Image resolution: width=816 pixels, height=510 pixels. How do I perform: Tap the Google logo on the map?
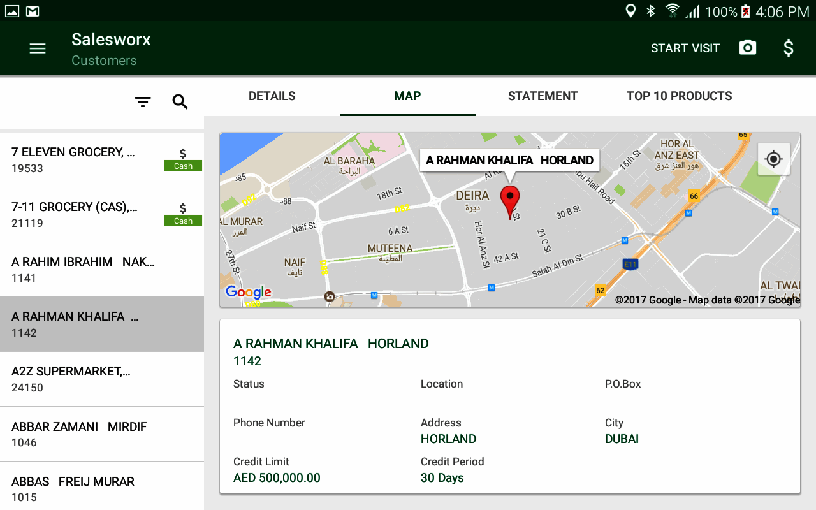(249, 293)
